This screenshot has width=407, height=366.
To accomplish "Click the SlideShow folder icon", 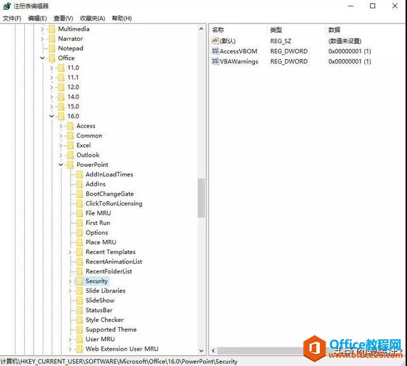I will 79,300.
